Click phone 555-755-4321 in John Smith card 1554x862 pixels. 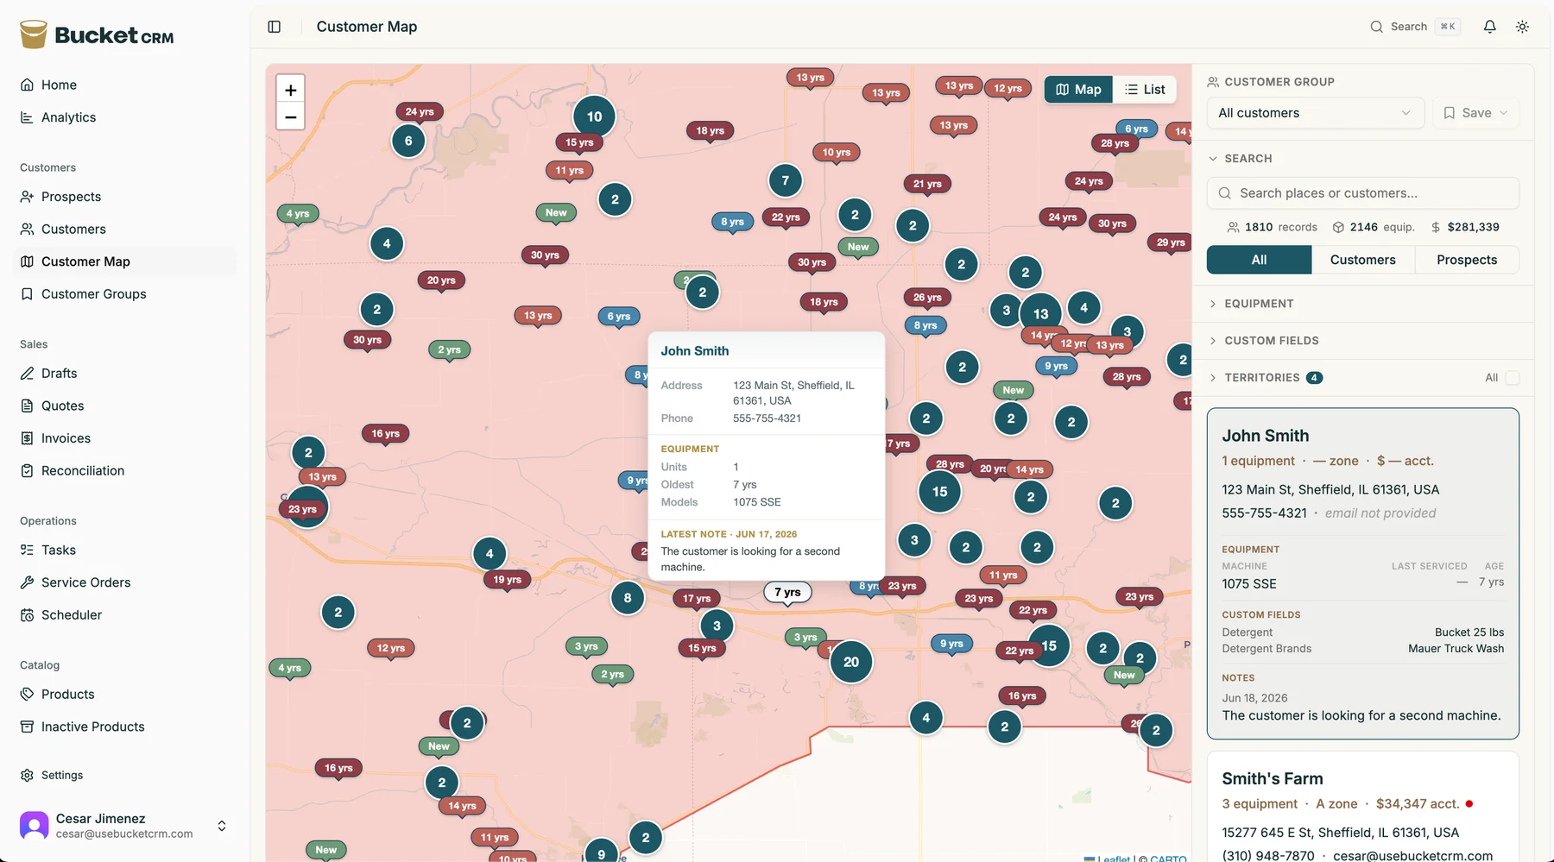tap(1264, 513)
